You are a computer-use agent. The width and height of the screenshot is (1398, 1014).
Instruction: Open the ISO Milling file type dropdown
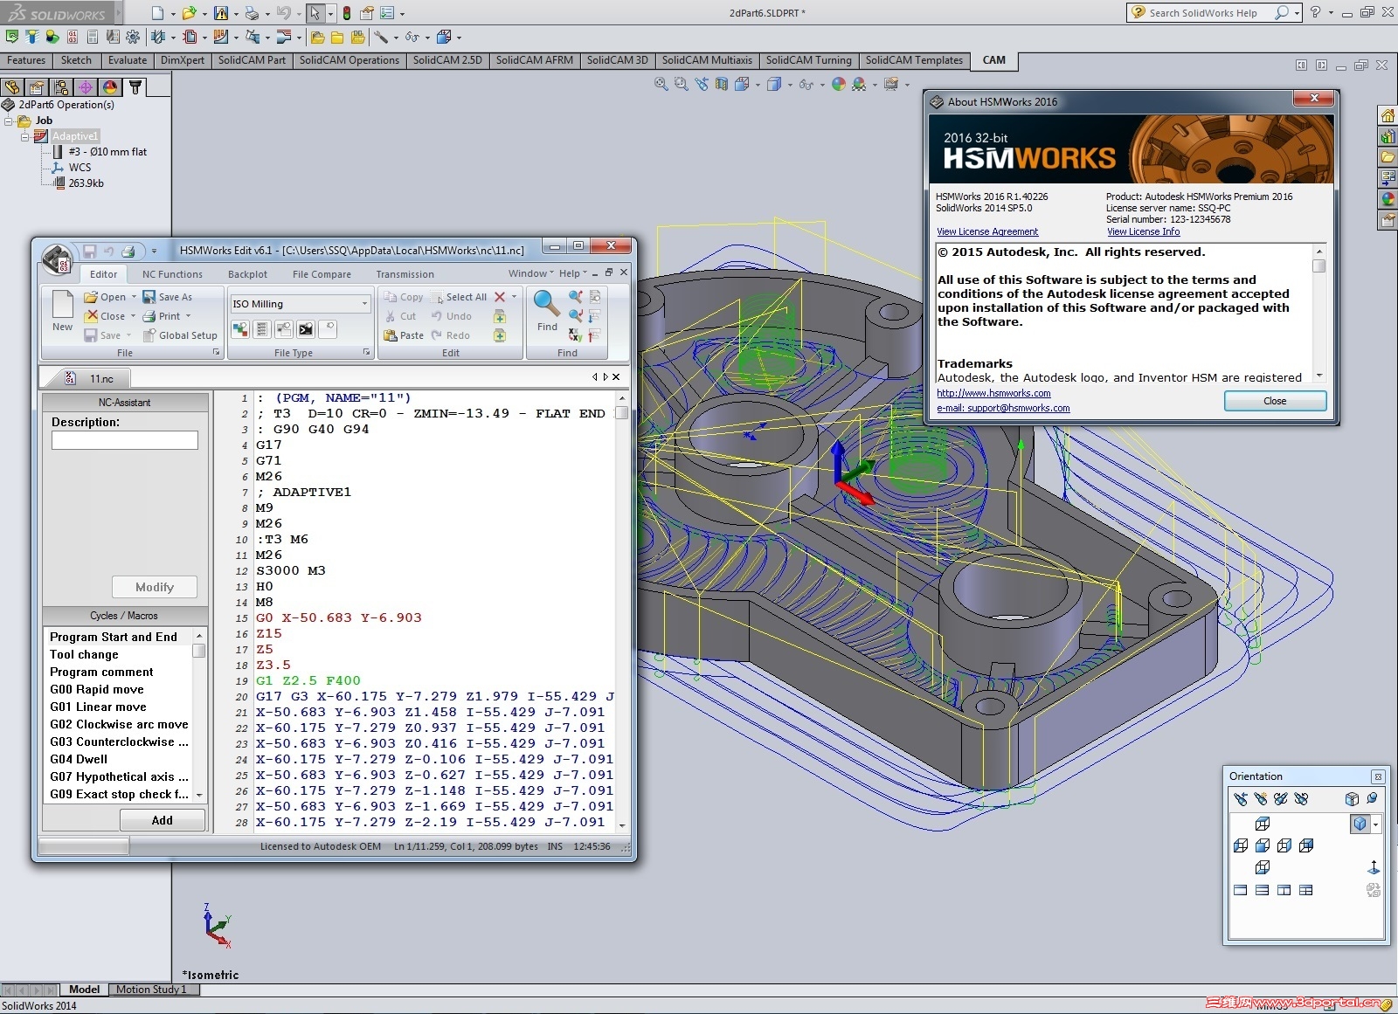pos(364,304)
